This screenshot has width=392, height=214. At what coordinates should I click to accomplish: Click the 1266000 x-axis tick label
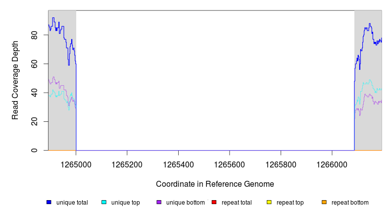[x=332, y=163]
